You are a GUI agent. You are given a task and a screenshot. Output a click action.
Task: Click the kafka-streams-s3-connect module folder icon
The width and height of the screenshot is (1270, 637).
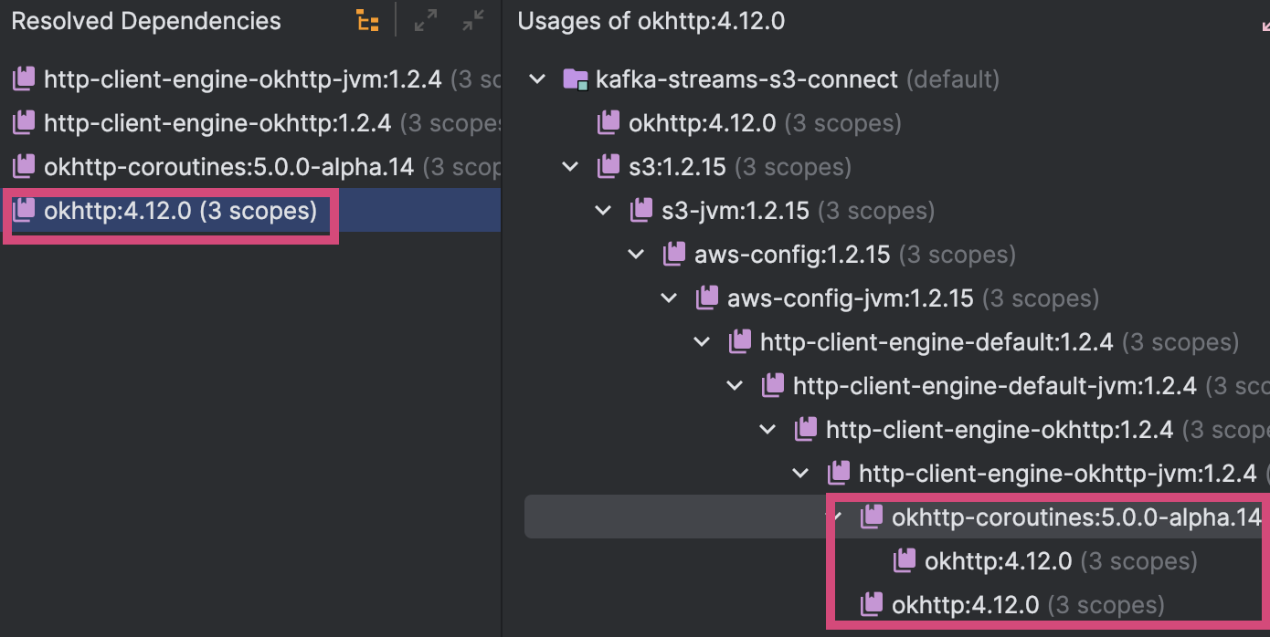point(576,79)
